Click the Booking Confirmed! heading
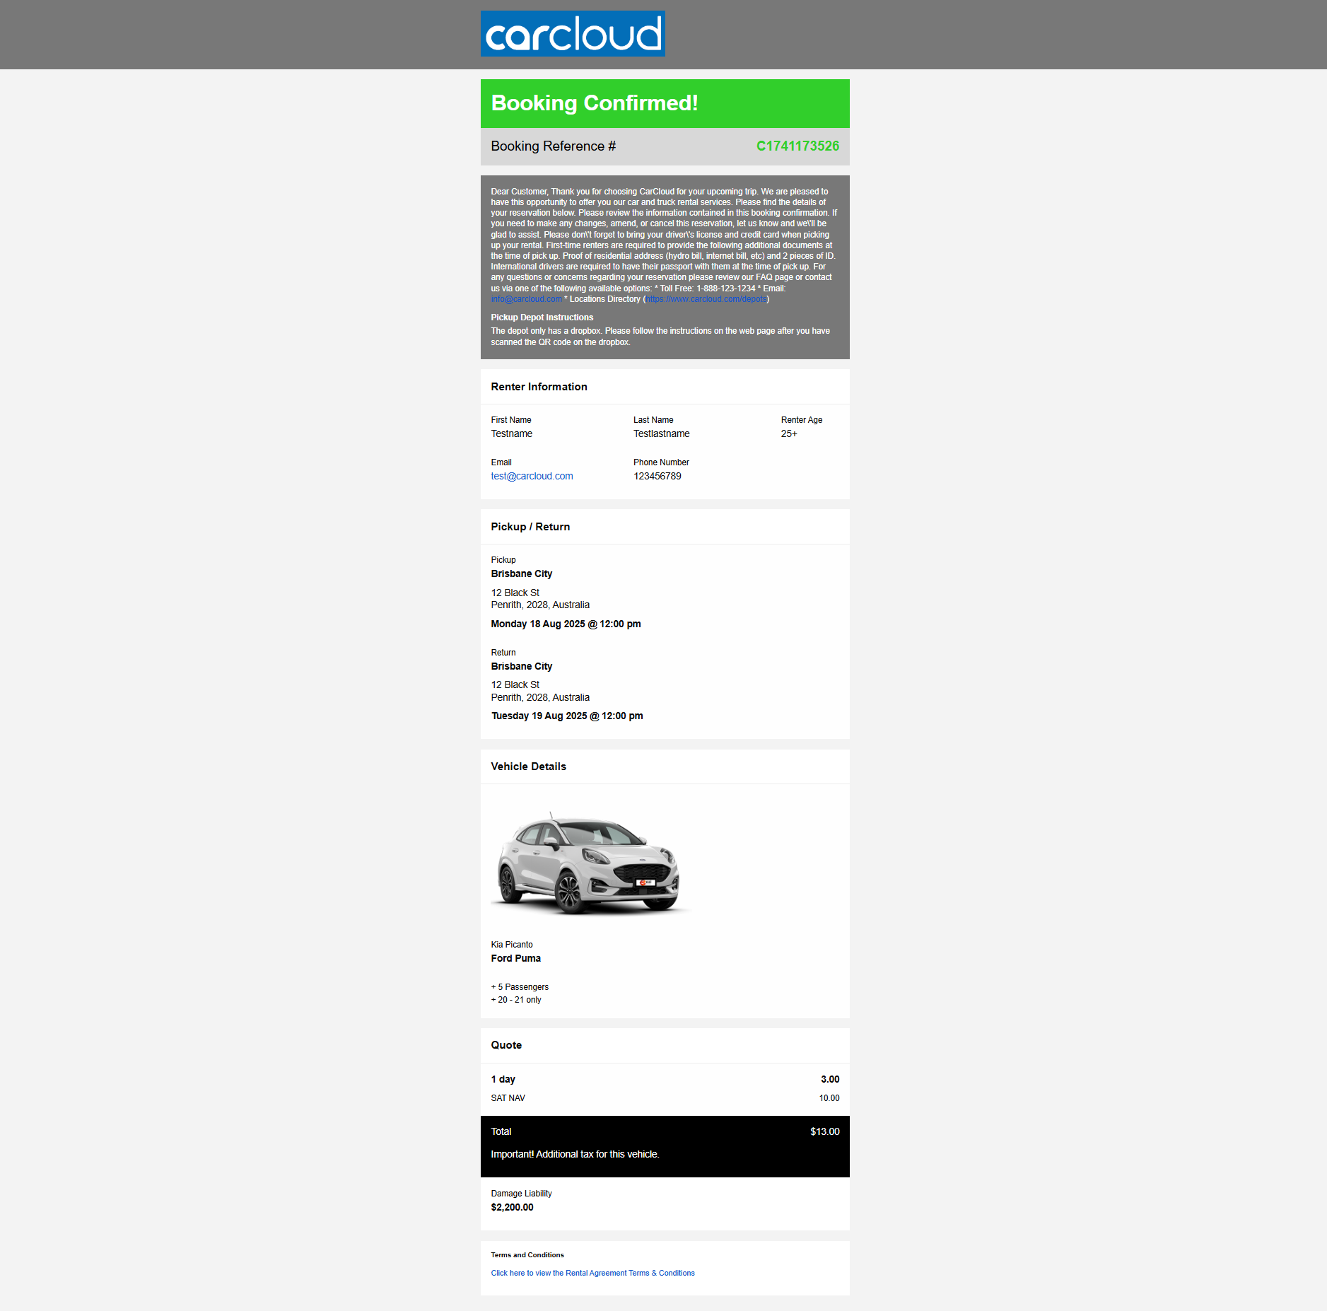 595,103
